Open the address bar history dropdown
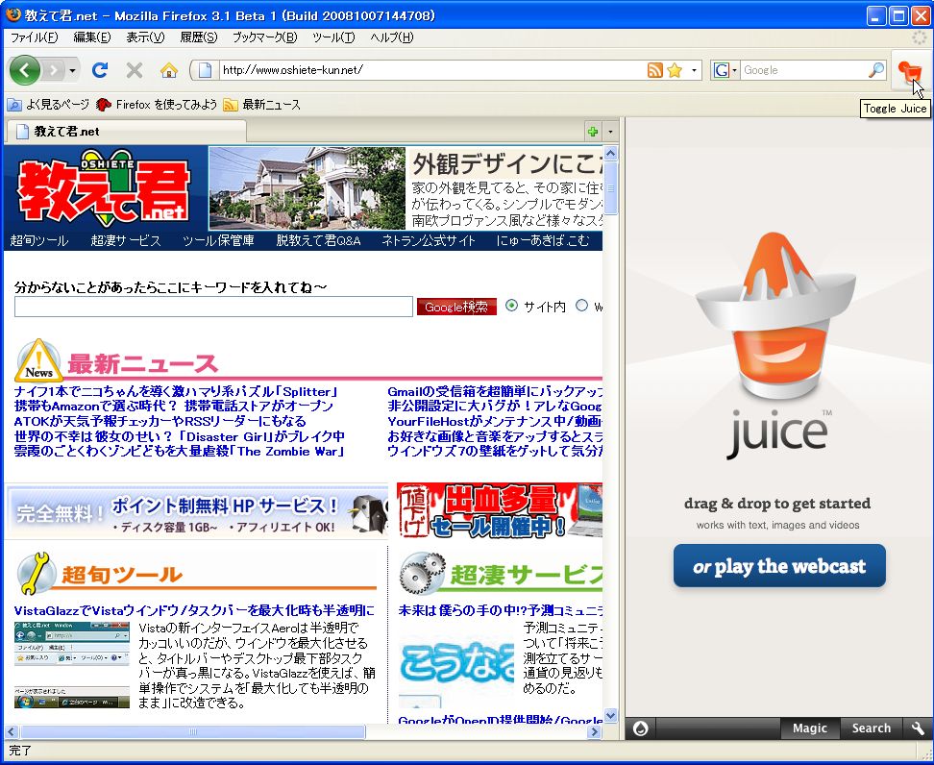The image size is (934, 765). [x=694, y=70]
